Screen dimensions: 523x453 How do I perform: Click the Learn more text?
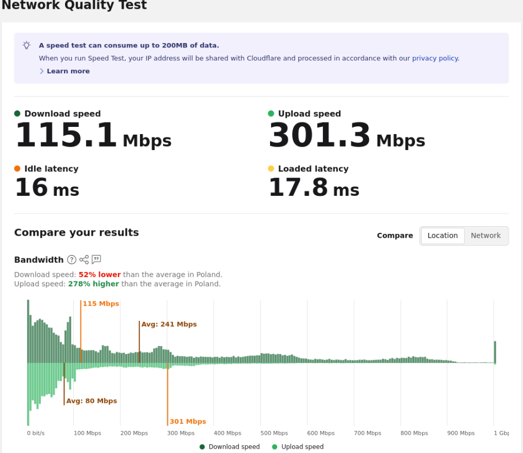[68, 71]
